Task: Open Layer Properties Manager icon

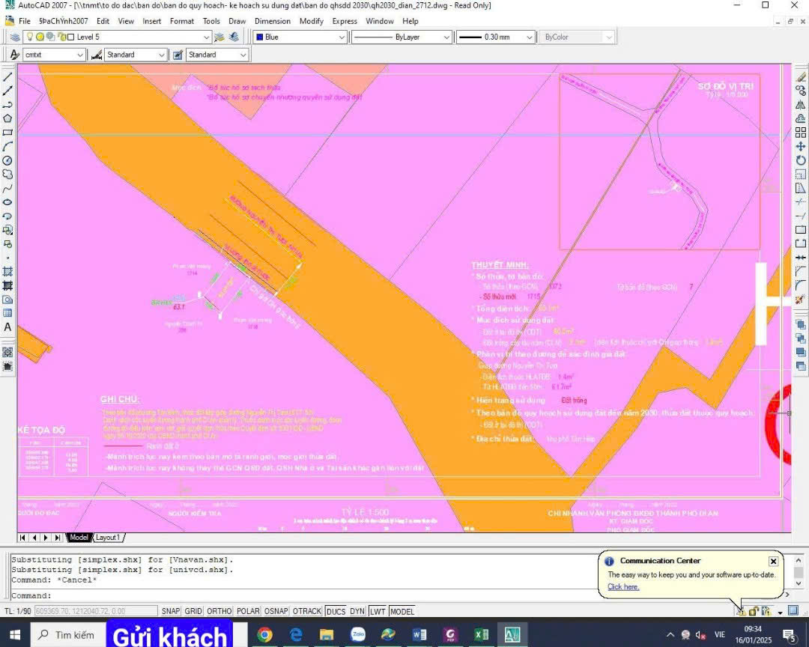Action: tap(15, 37)
